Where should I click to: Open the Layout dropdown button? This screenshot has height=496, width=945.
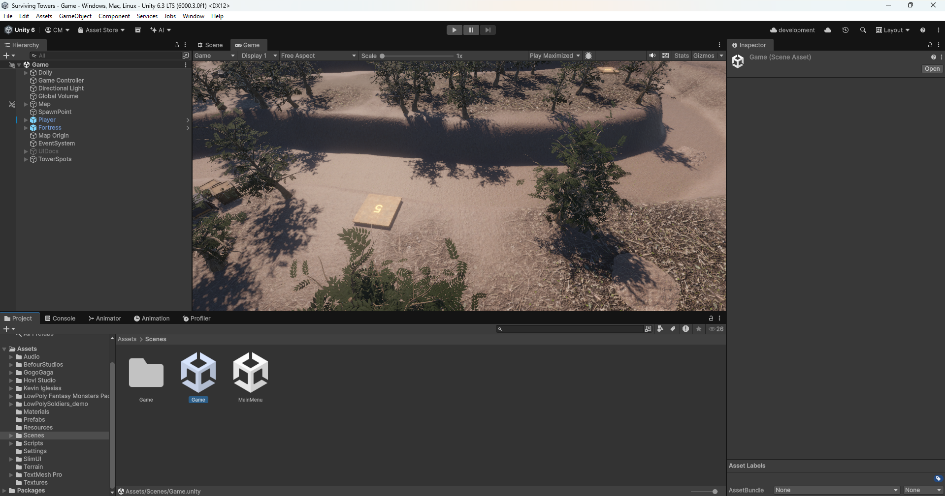point(893,30)
